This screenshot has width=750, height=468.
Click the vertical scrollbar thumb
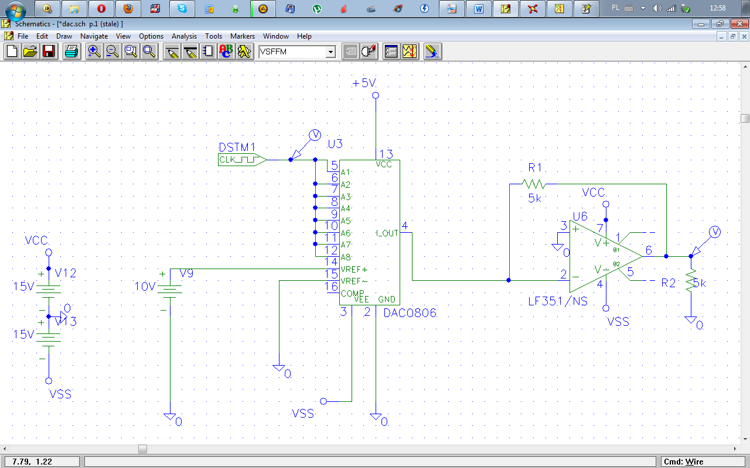(745, 118)
